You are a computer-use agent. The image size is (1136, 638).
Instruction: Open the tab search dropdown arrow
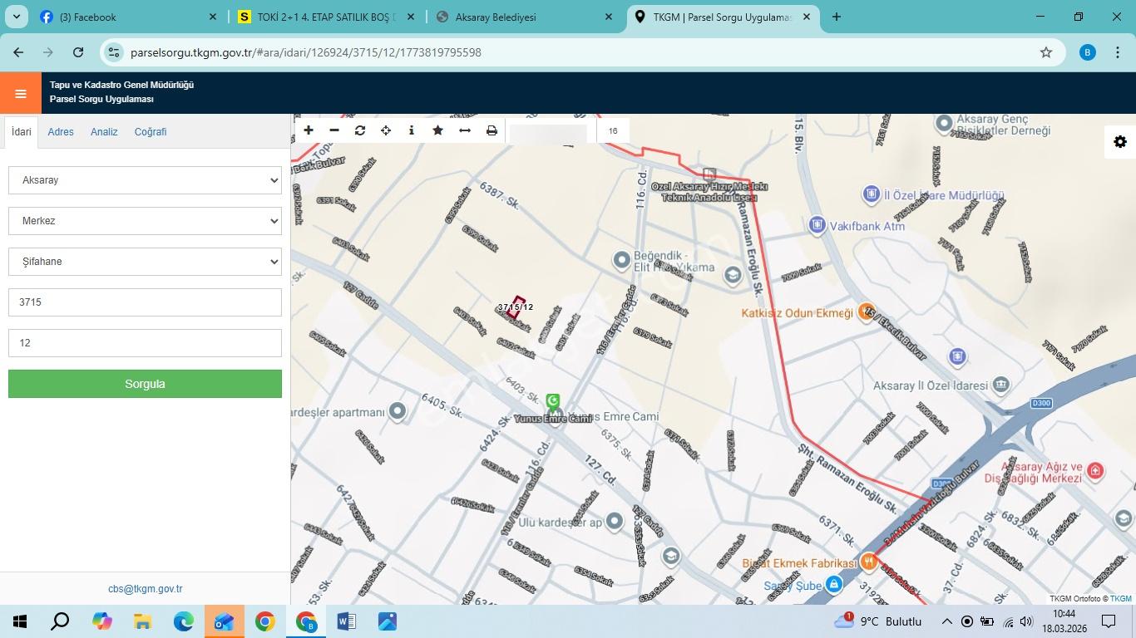(x=17, y=17)
